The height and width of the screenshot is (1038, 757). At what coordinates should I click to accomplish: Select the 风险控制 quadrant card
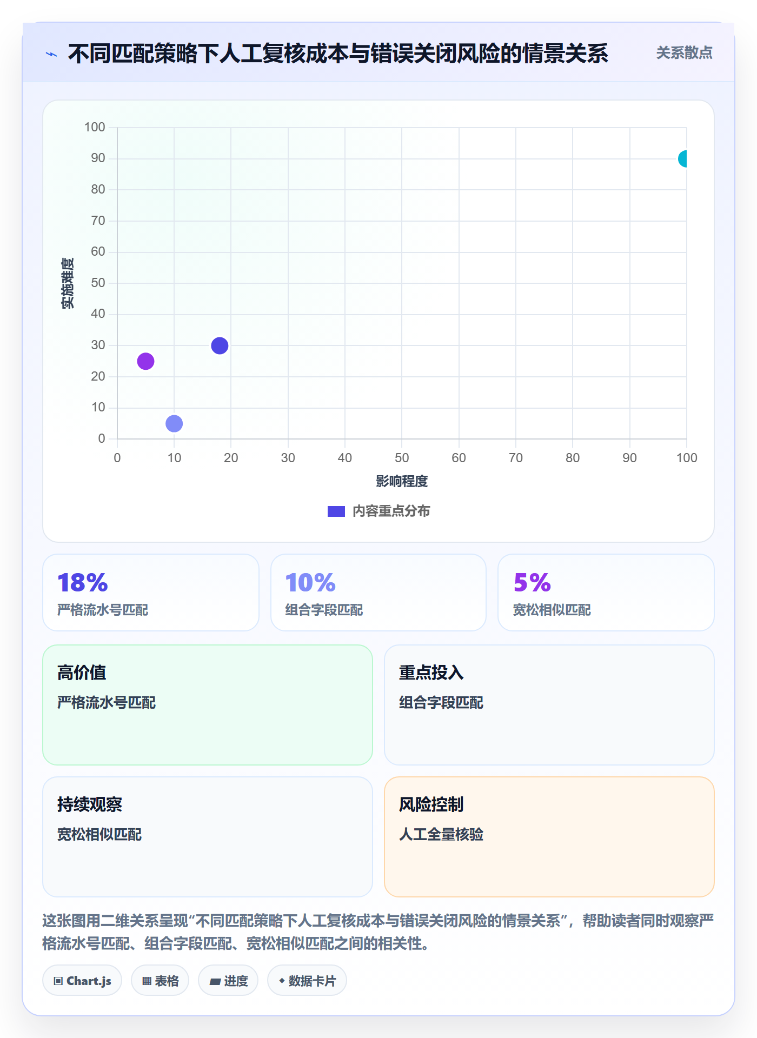tap(549, 837)
